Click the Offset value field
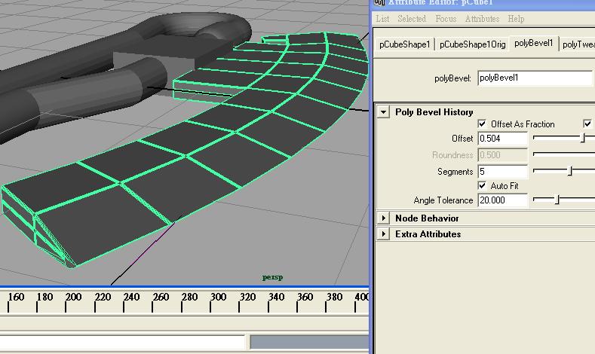Screen dimensions: 595x354 [x=502, y=139]
